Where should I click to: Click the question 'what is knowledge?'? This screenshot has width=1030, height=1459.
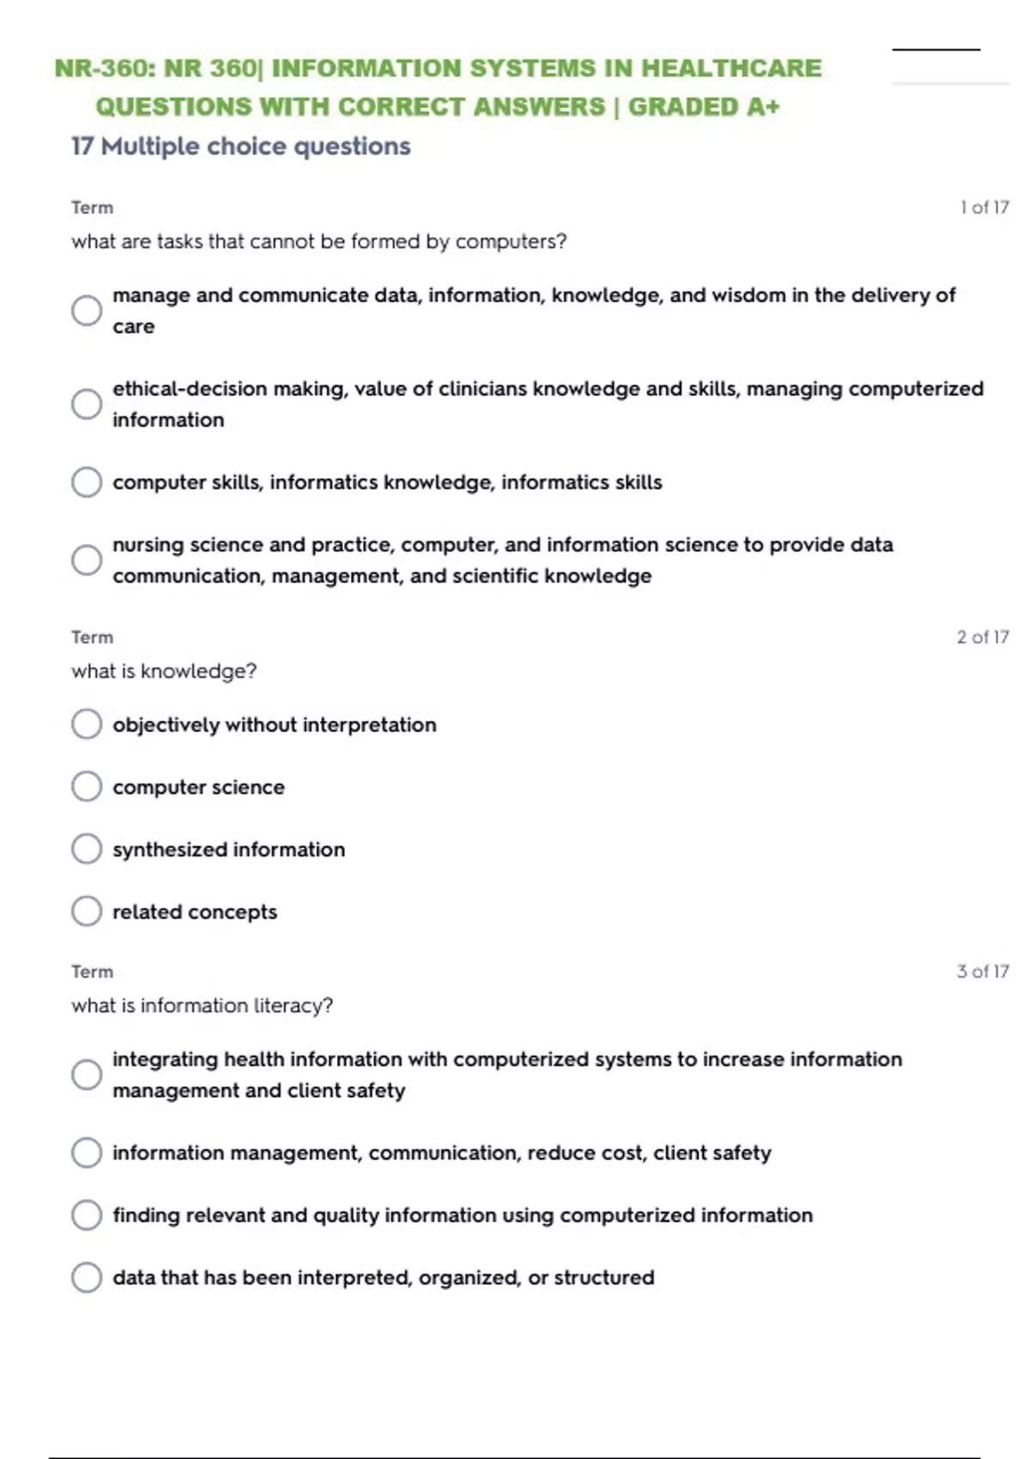[x=164, y=671]
